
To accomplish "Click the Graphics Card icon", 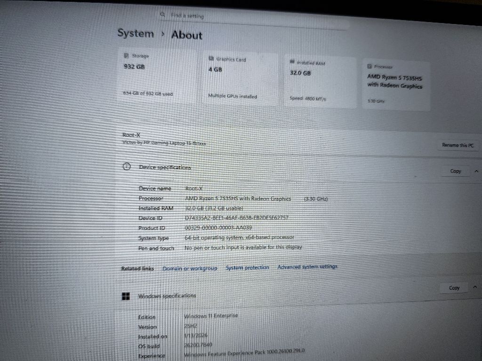I will (x=211, y=59).
